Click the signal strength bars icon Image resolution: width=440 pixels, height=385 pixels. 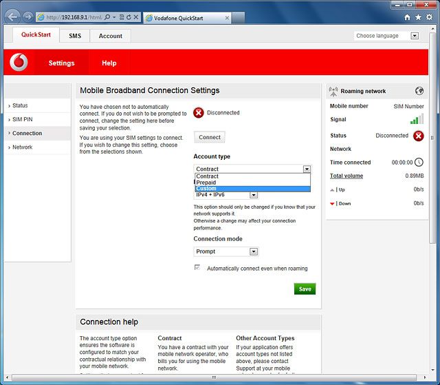point(417,120)
